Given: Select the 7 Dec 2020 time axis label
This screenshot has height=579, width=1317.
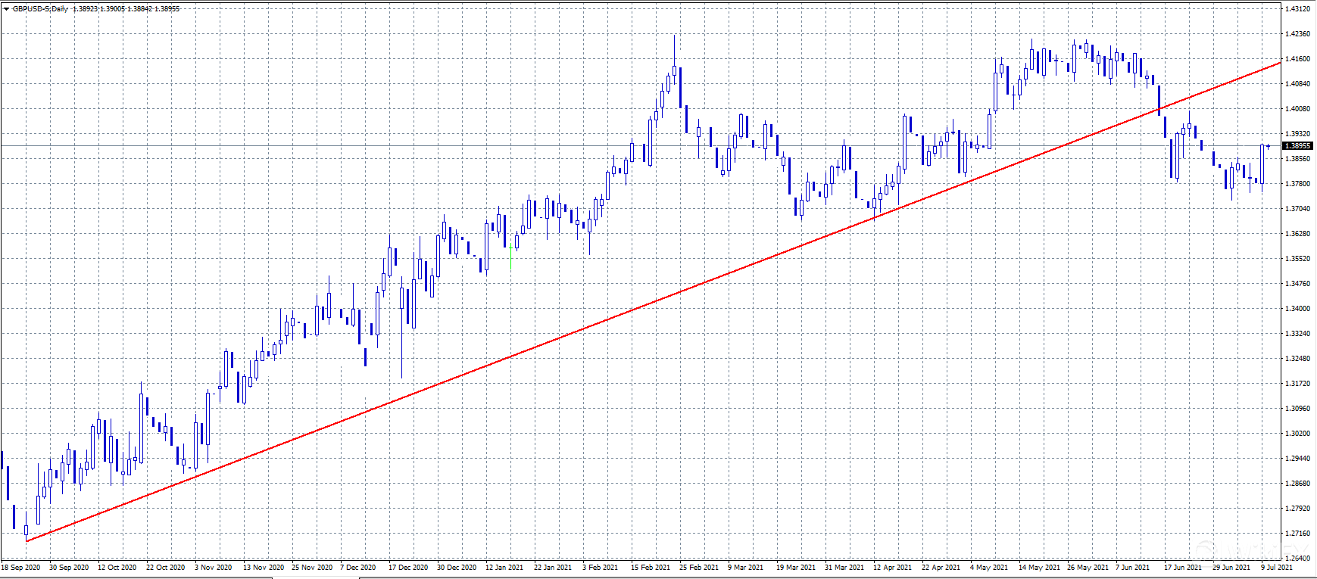Looking at the screenshot, I should coord(357,567).
